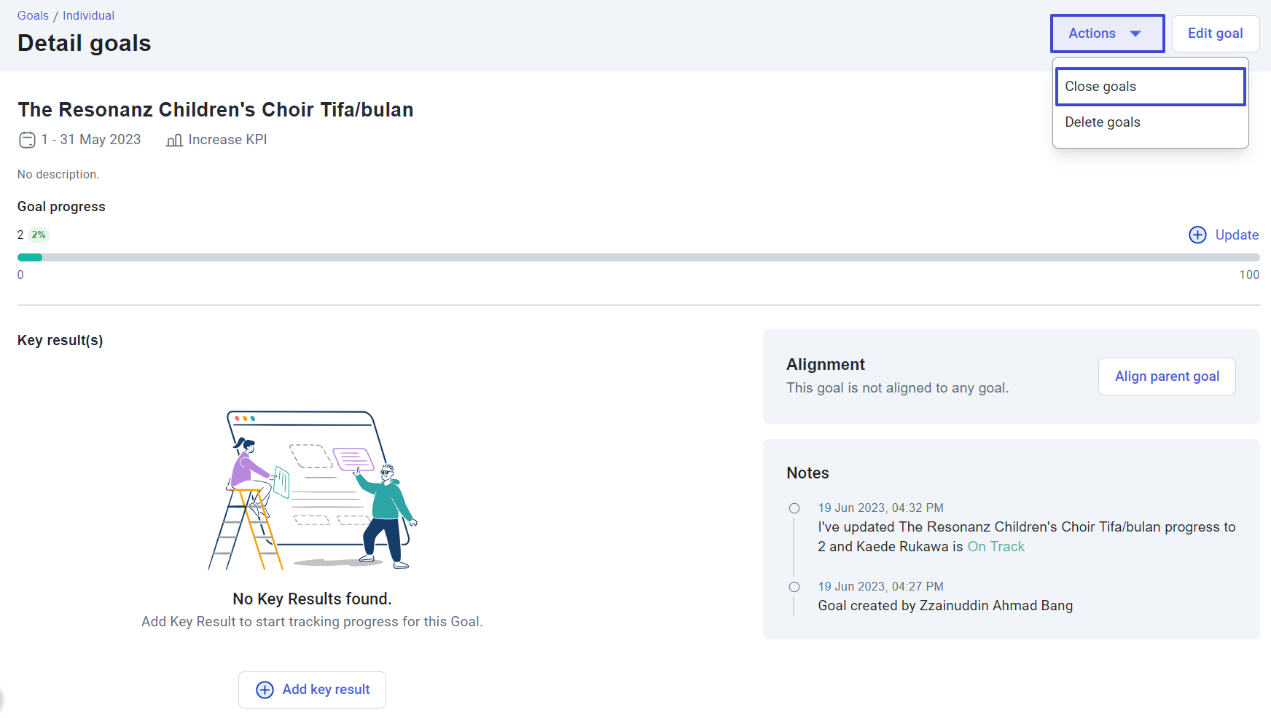
Task: Select Close goals menu entry
Action: pyautogui.click(x=1150, y=87)
